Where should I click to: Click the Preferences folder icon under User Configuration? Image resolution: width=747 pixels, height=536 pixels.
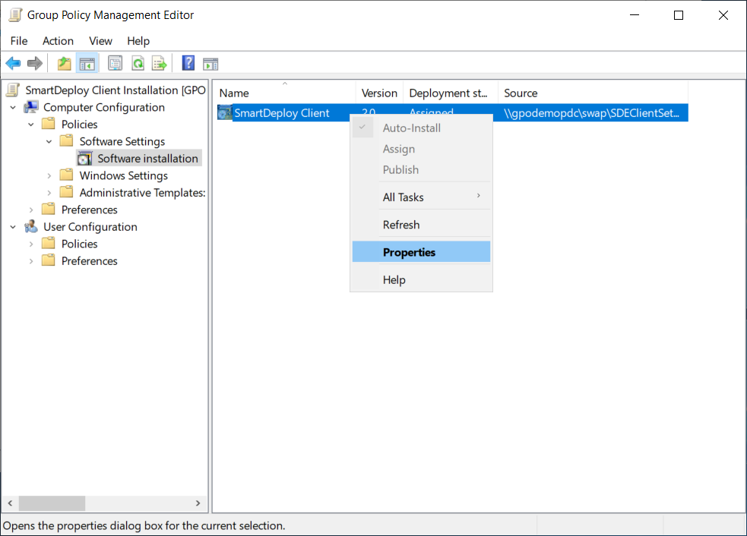click(49, 261)
